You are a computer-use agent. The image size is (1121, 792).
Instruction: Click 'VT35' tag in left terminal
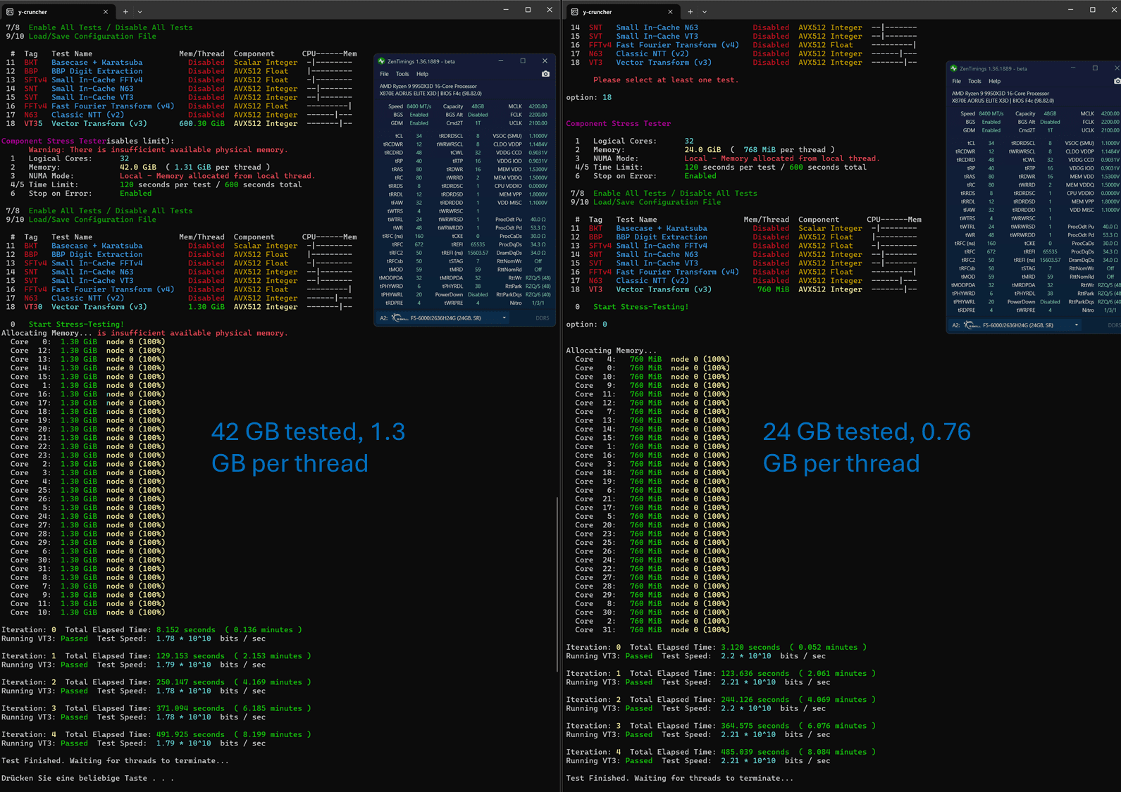pos(33,123)
